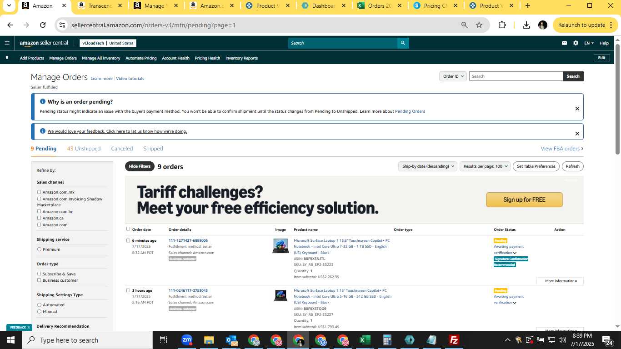The image size is (621, 349).
Task: Switch to the 43 Unshipped tab
Action: 84,149
